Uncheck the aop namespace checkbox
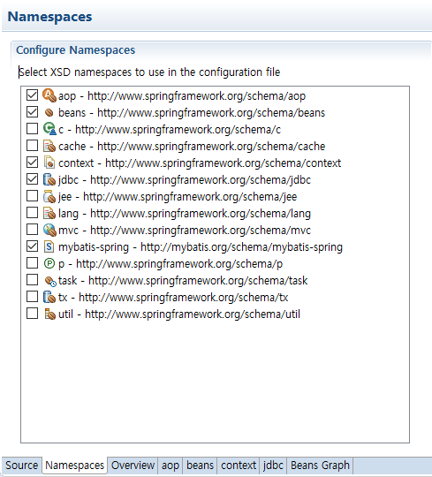This screenshot has width=432, height=477. (x=33, y=95)
